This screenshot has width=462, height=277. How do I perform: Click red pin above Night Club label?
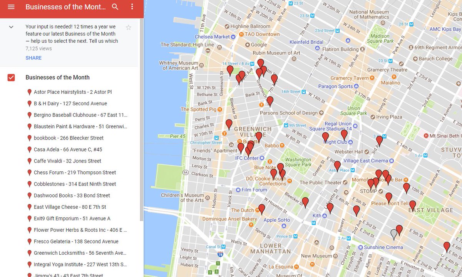click(x=344, y=134)
